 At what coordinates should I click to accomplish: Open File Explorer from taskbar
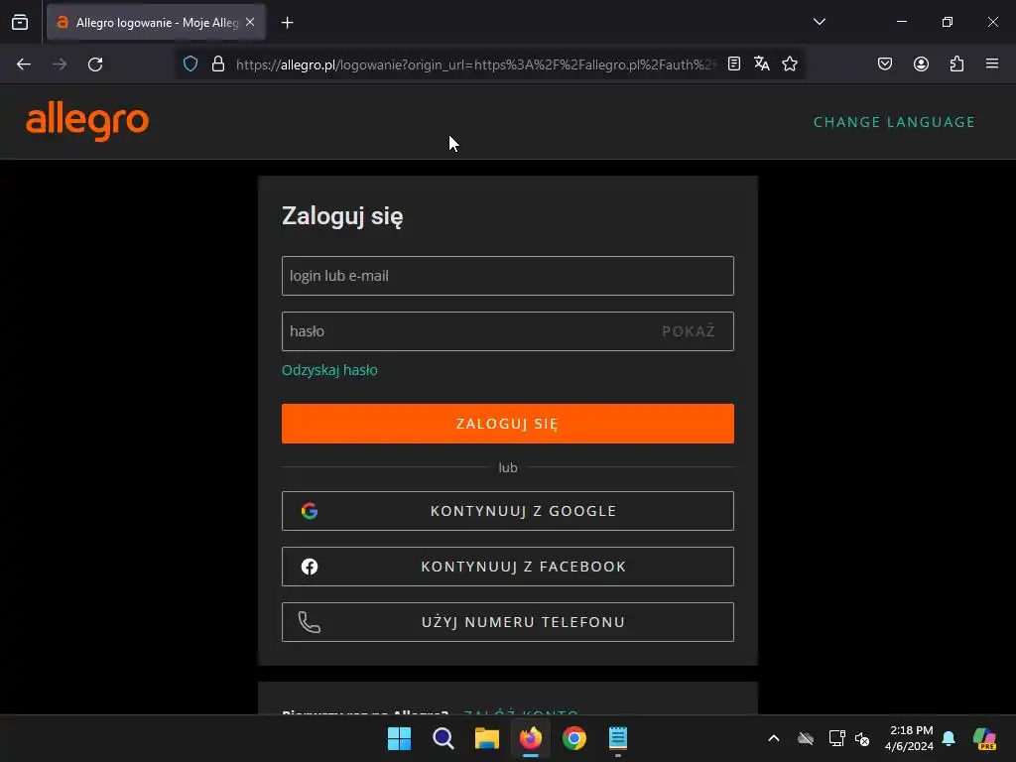(x=486, y=738)
